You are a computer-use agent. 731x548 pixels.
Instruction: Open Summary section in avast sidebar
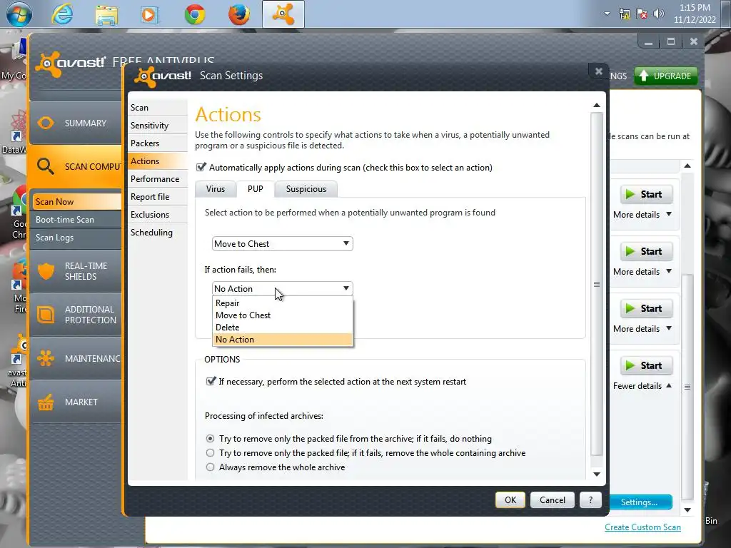click(76, 123)
